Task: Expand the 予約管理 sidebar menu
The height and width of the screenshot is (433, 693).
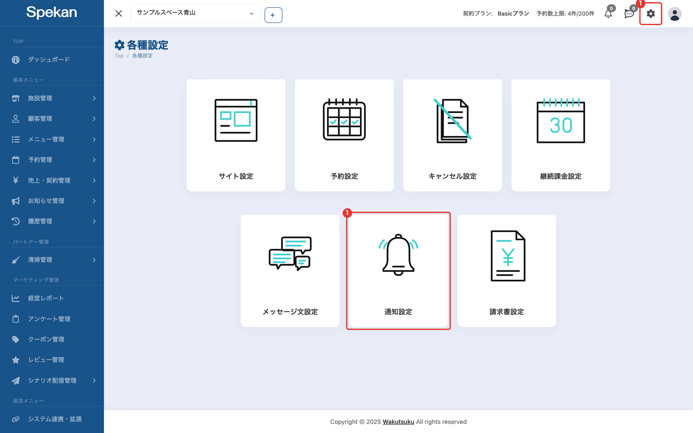Action: click(52, 160)
